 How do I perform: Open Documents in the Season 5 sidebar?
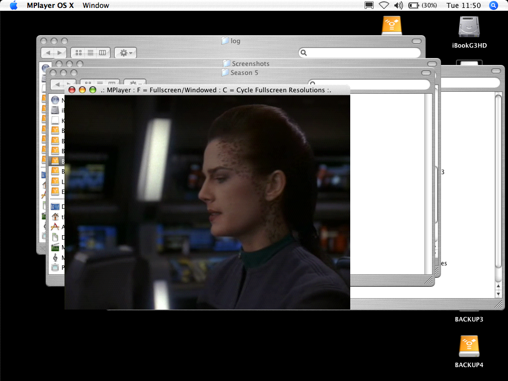[56, 237]
